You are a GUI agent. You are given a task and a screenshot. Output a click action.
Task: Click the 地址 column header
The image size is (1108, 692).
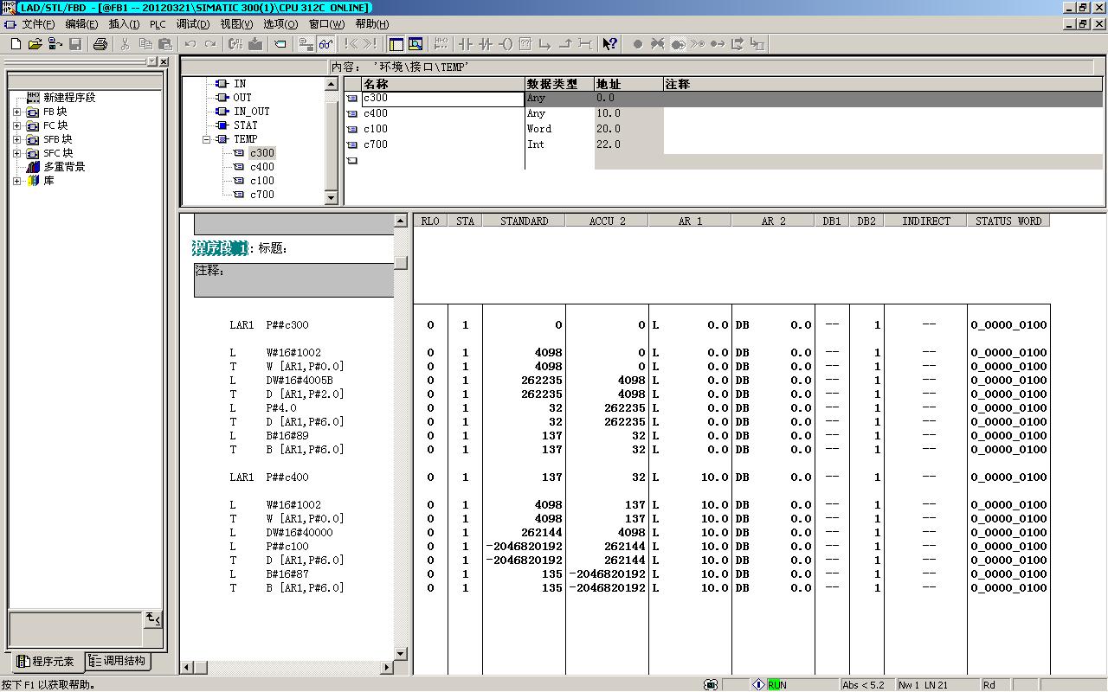pyautogui.click(x=629, y=84)
